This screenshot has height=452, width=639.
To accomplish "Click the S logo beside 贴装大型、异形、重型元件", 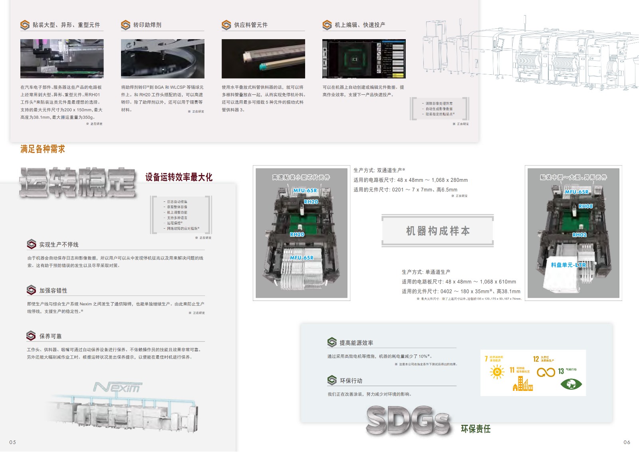I will coord(25,25).
